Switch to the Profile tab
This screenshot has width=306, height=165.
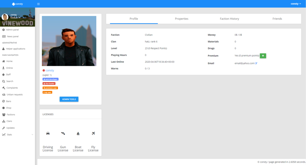134,19
